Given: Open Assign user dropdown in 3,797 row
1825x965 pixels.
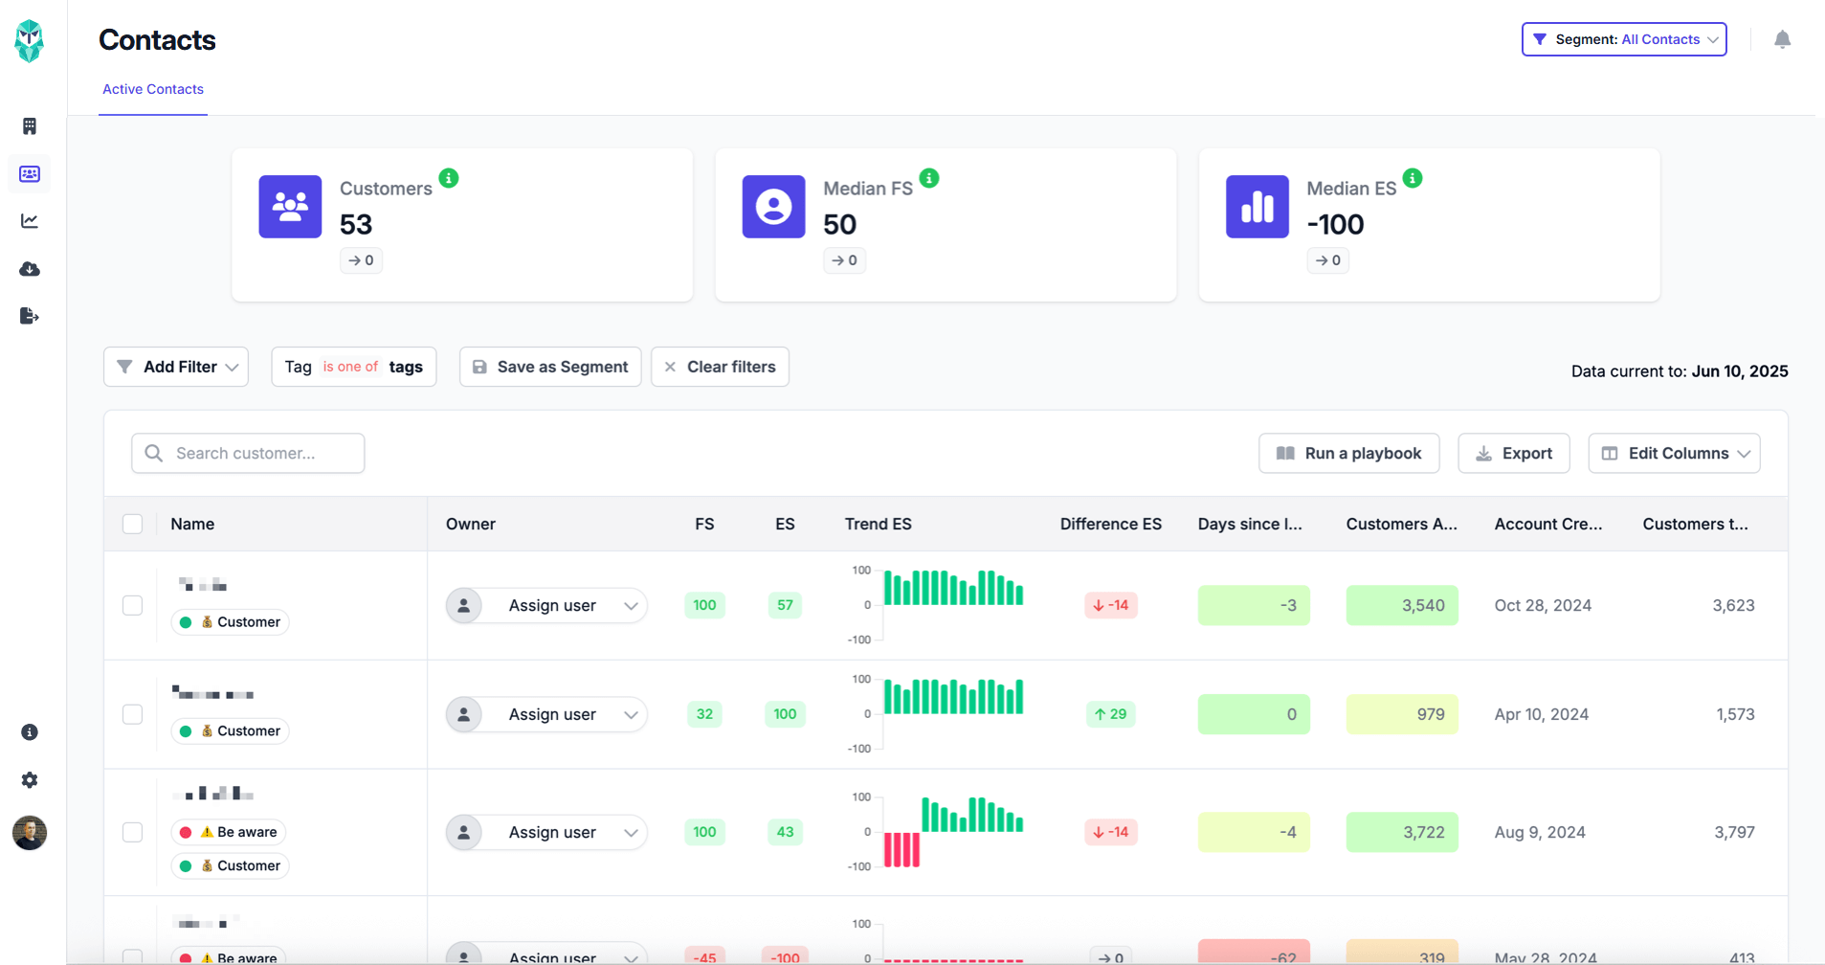Looking at the screenshot, I should click(x=546, y=832).
